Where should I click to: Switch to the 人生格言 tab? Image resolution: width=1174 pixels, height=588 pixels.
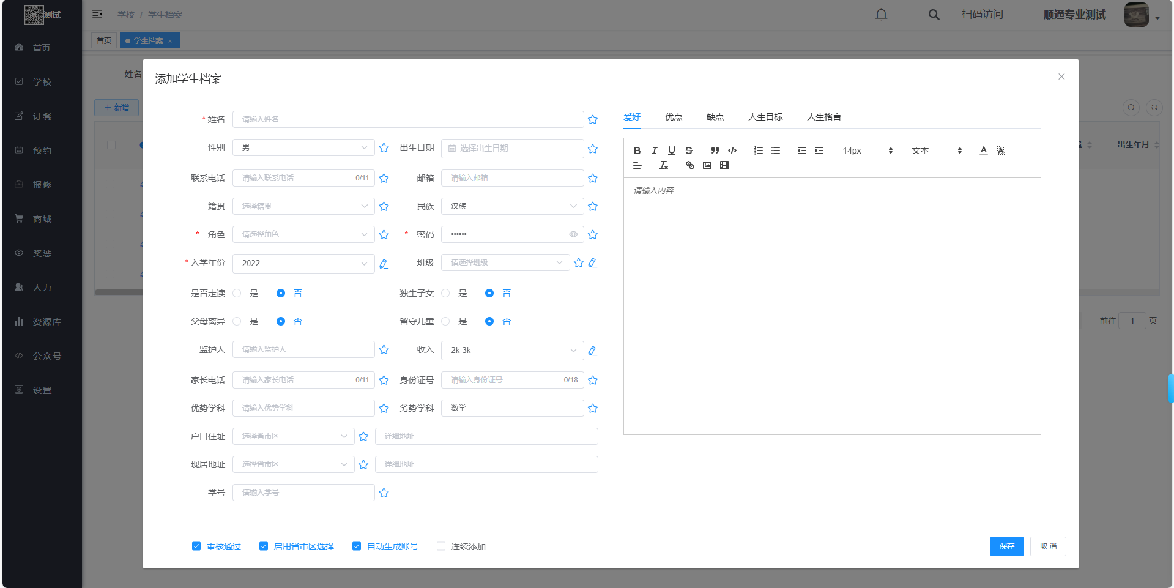[x=824, y=117]
